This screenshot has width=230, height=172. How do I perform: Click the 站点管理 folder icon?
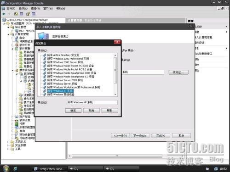pyautogui.click(x=12, y=27)
